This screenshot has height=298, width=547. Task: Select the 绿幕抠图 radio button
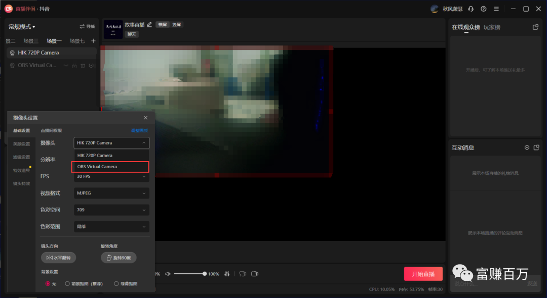116,284
